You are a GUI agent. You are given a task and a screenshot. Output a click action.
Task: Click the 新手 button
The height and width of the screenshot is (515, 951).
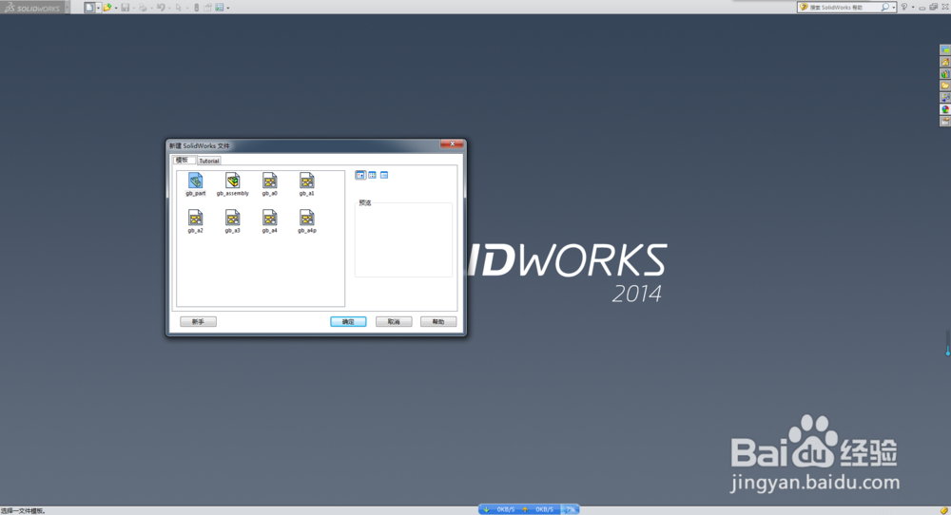click(199, 322)
